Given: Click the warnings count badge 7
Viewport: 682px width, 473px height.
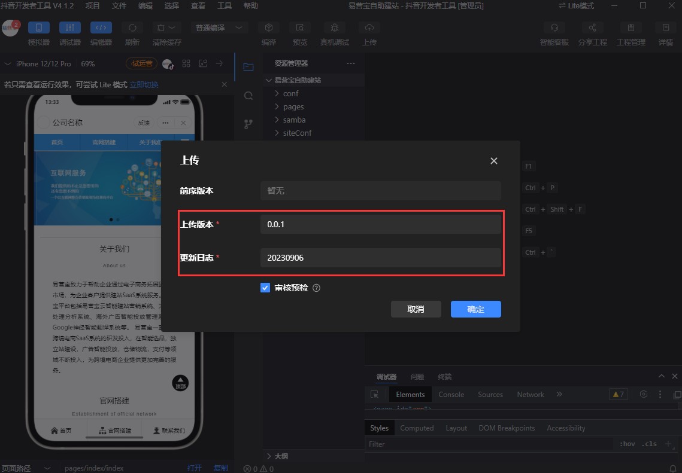Looking at the screenshot, I should coord(619,395).
